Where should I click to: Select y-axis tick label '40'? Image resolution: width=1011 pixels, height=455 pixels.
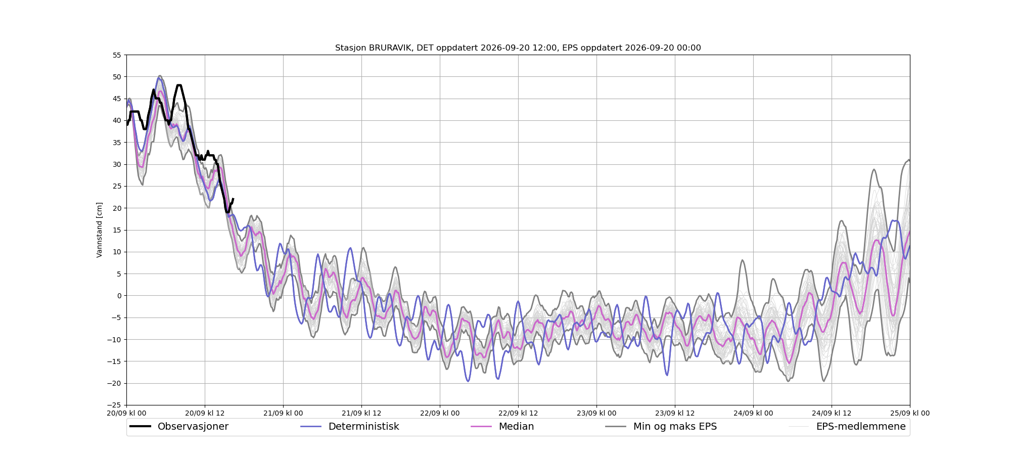pyautogui.click(x=117, y=120)
